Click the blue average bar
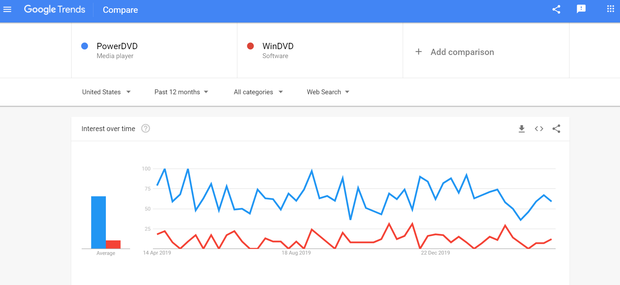The width and height of the screenshot is (620, 285). point(98,222)
